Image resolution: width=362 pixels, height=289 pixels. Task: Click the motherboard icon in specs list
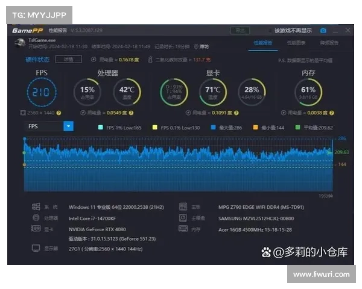click(183, 207)
